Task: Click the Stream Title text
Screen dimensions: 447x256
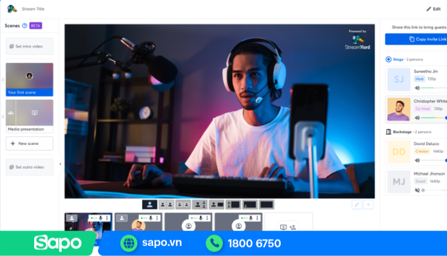Action: [x=33, y=9]
